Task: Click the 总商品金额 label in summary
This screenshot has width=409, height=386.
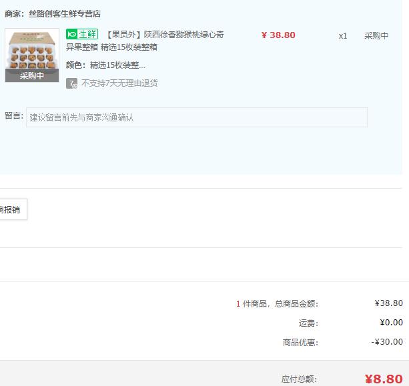Action: coord(296,304)
